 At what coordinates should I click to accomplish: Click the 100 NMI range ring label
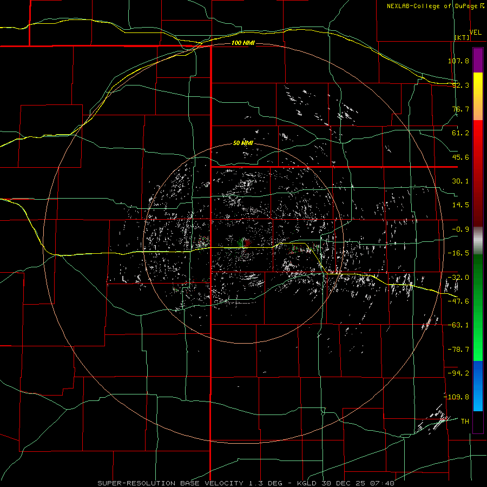click(x=243, y=43)
